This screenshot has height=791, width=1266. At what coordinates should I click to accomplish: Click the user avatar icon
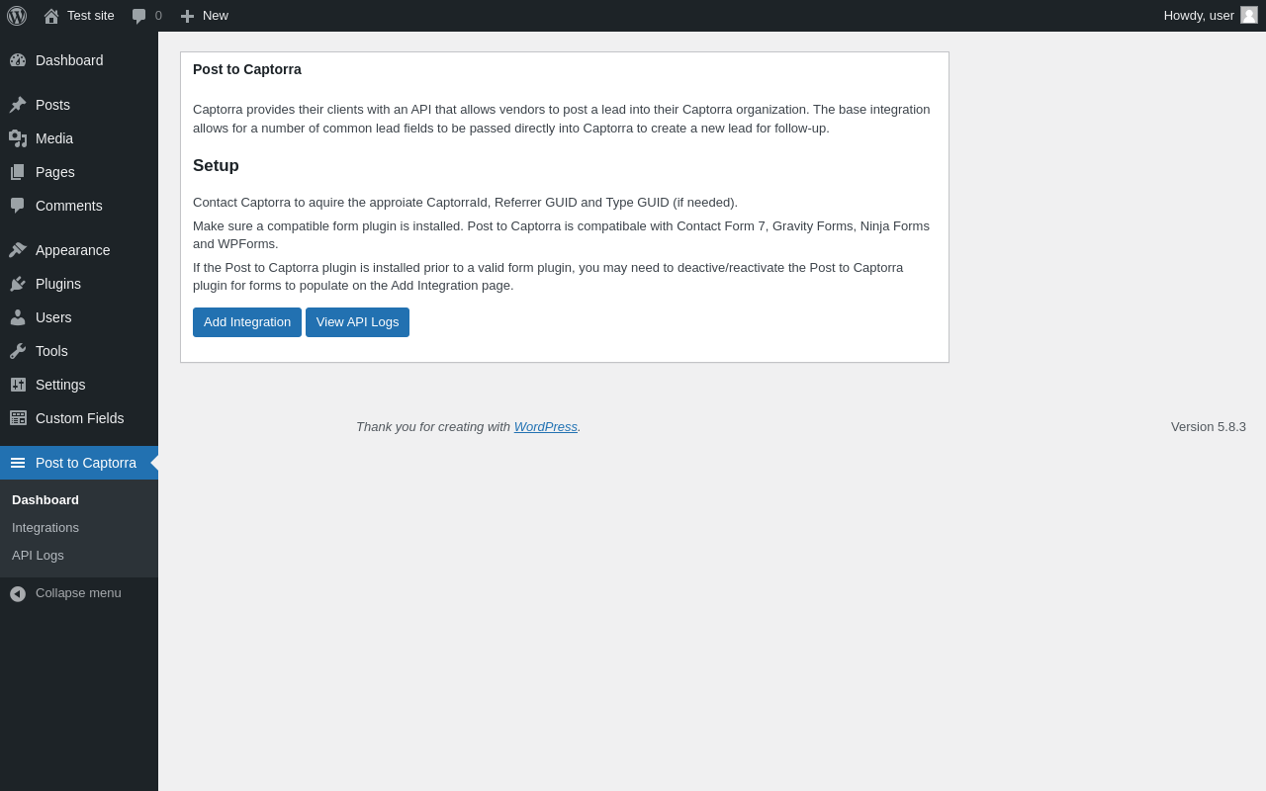point(1249,15)
